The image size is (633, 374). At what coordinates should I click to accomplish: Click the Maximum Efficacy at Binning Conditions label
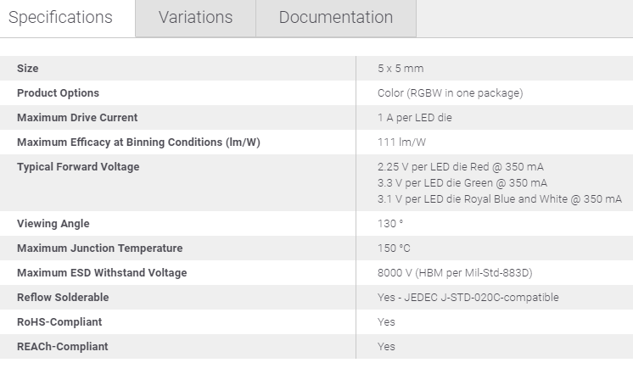pos(138,142)
